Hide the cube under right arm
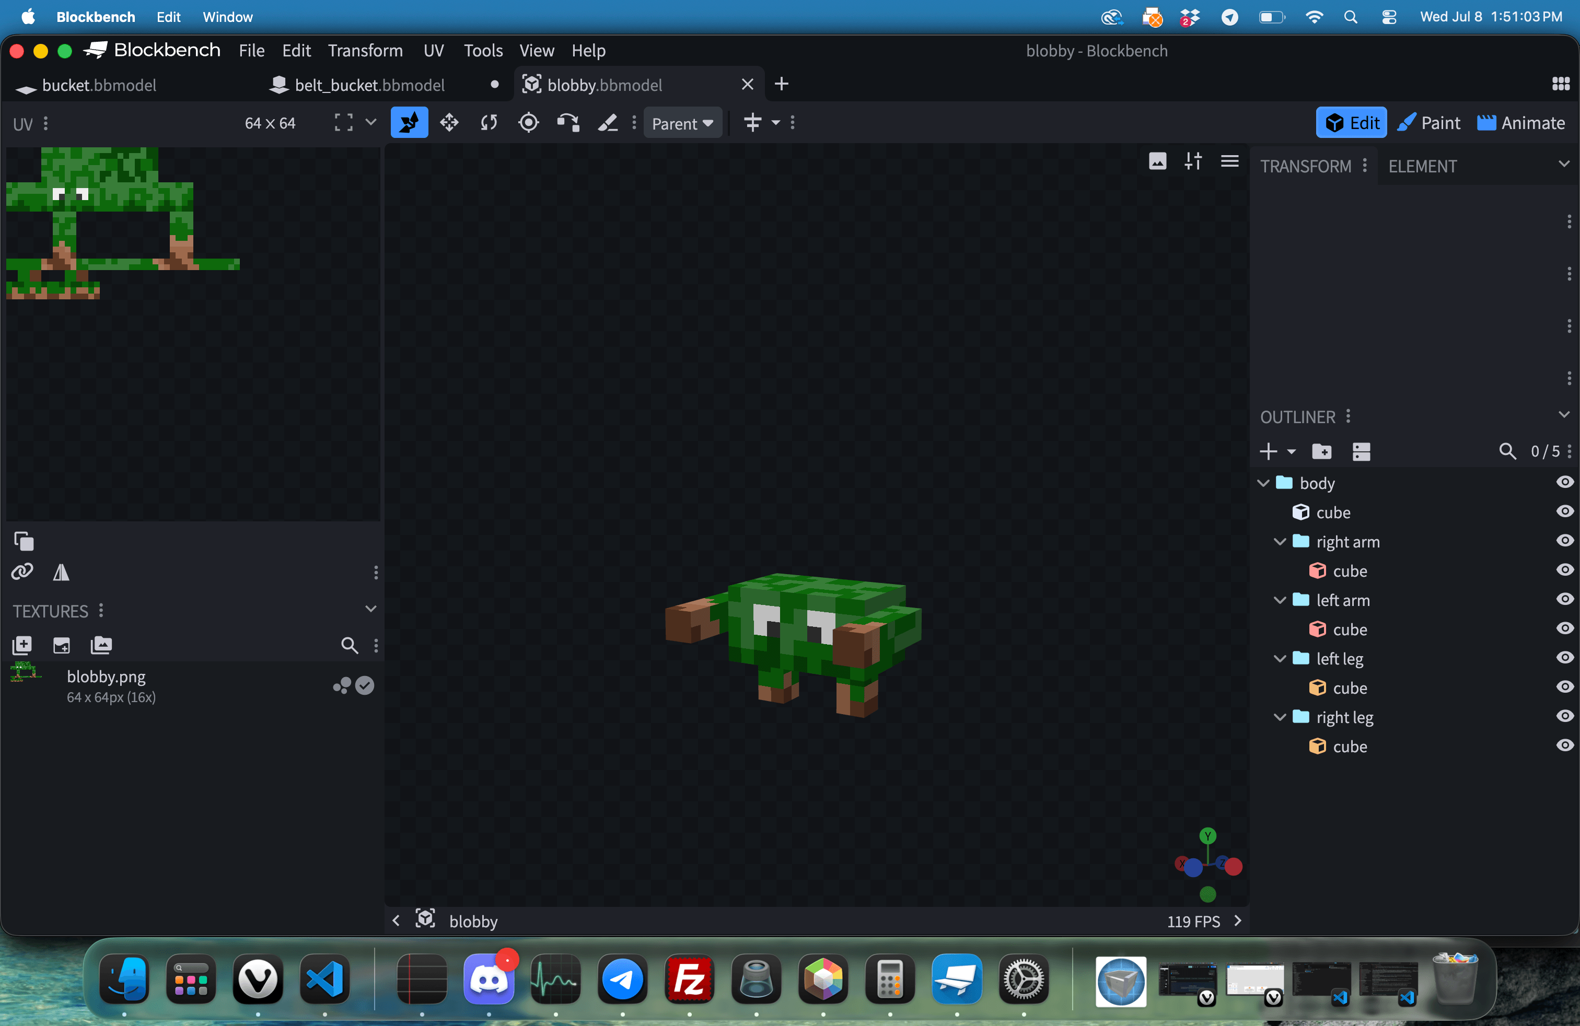1580x1026 pixels. coord(1565,570)
